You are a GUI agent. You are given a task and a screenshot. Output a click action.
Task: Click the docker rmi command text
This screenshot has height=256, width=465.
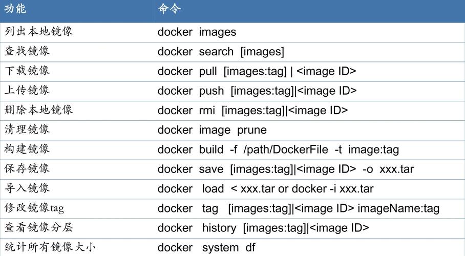tap(252, 111)
